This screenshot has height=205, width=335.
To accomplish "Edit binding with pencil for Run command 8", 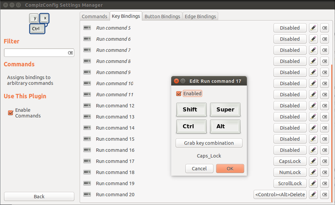I will point(313,61).
